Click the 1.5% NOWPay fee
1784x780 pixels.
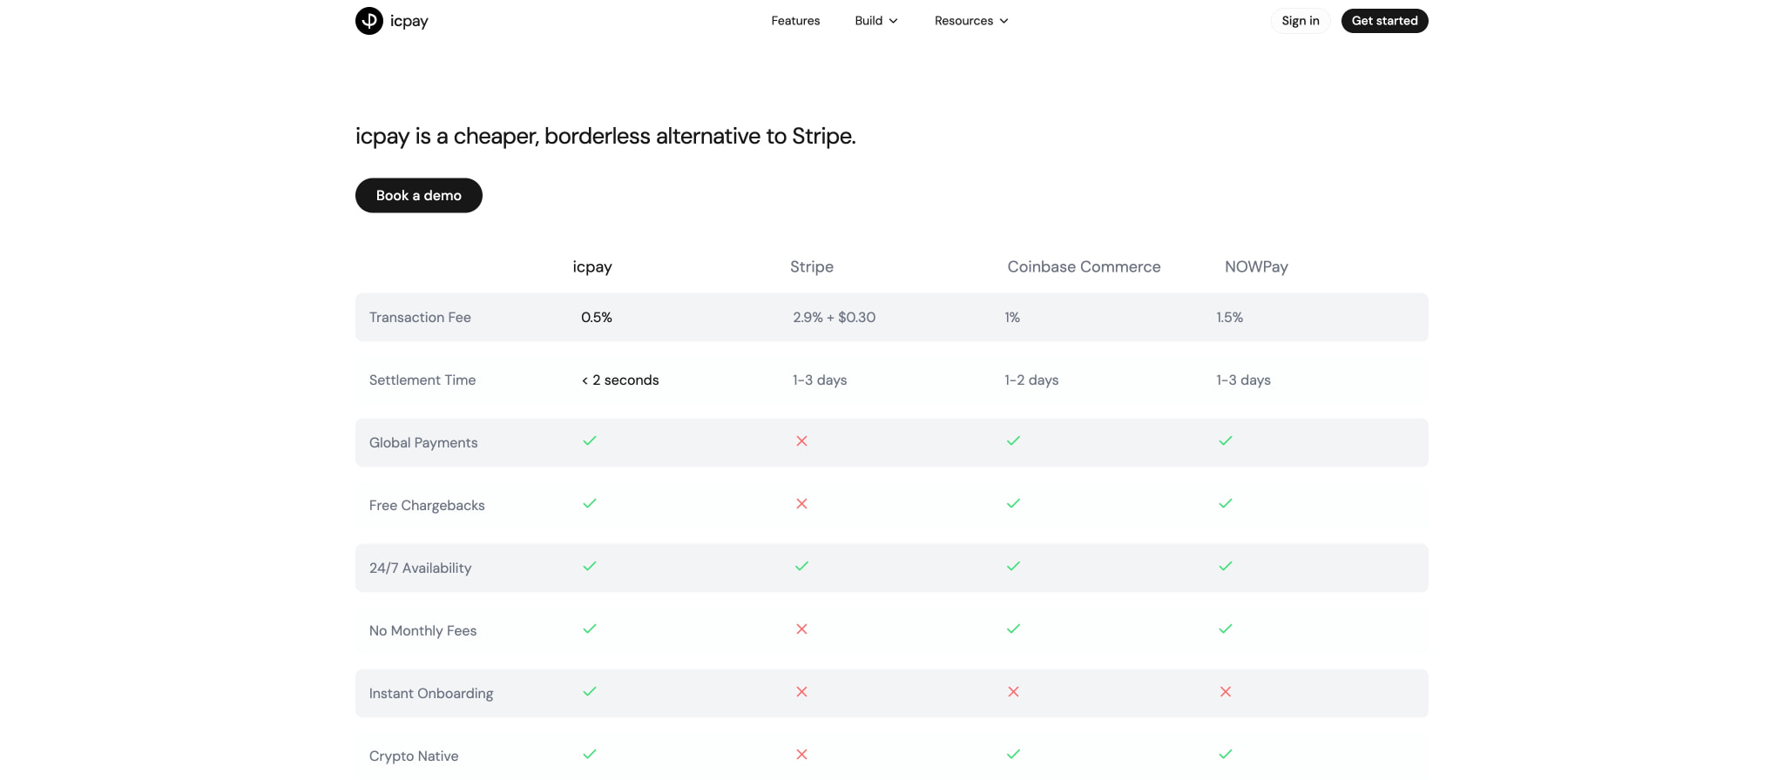(1230, 318)
